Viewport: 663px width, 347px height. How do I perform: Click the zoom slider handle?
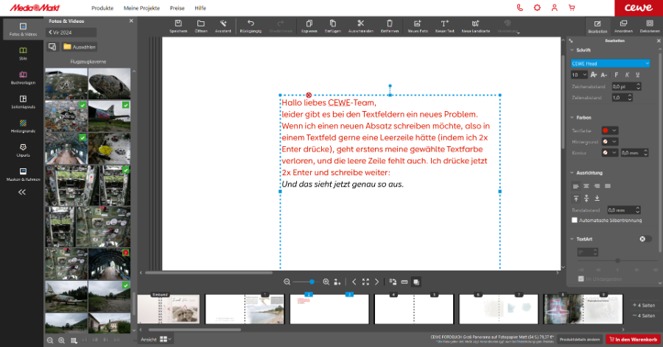312,282
